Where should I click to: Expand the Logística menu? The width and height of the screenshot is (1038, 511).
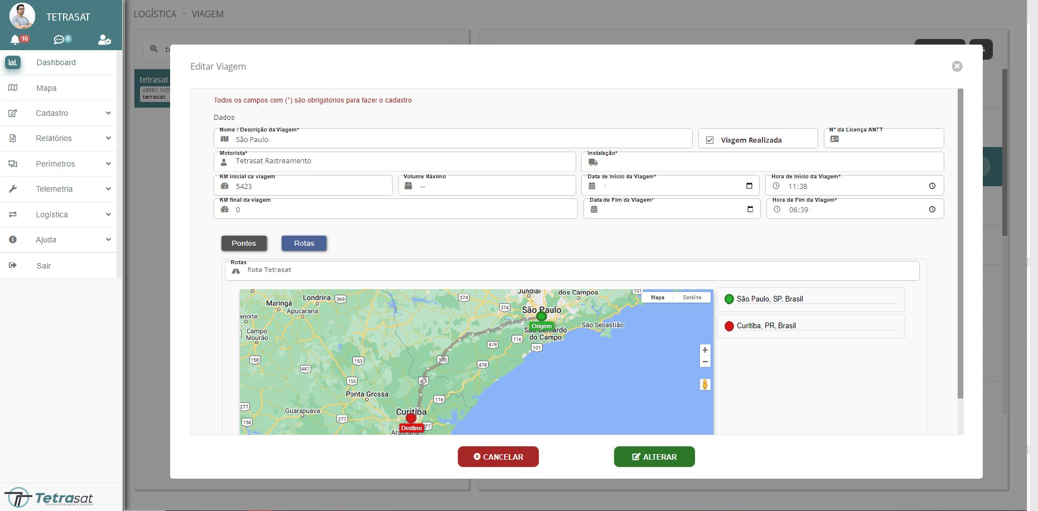click(59, 215)
